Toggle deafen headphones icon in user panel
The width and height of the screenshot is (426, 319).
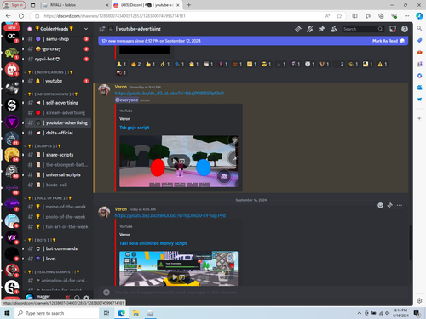pyautogui.click(x=77, y=298)
